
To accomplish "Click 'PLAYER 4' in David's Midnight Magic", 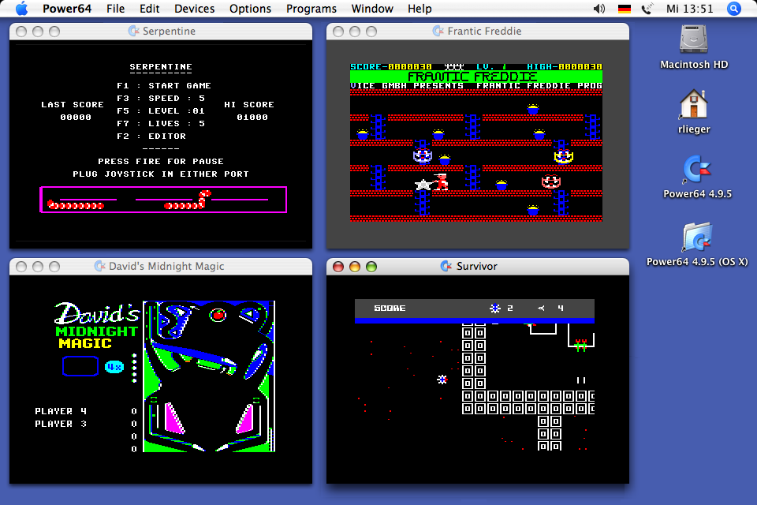I will 61,411.
